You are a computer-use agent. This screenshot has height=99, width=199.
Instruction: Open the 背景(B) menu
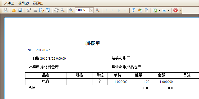click(38, 3)
